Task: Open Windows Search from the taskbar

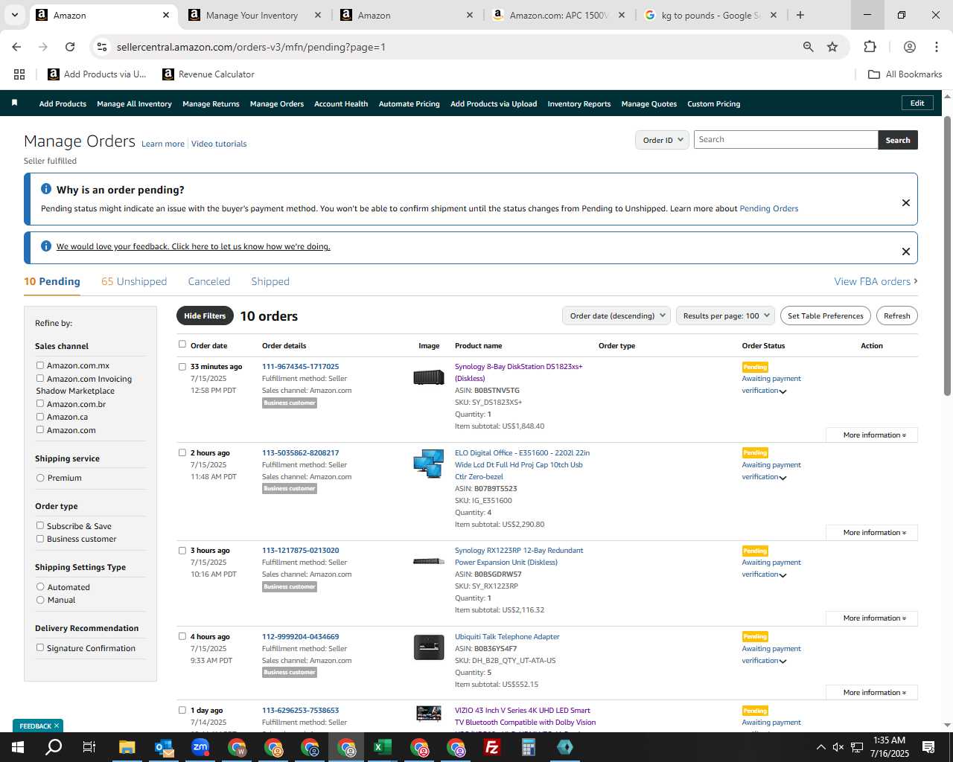Action: tap(54, 747)
